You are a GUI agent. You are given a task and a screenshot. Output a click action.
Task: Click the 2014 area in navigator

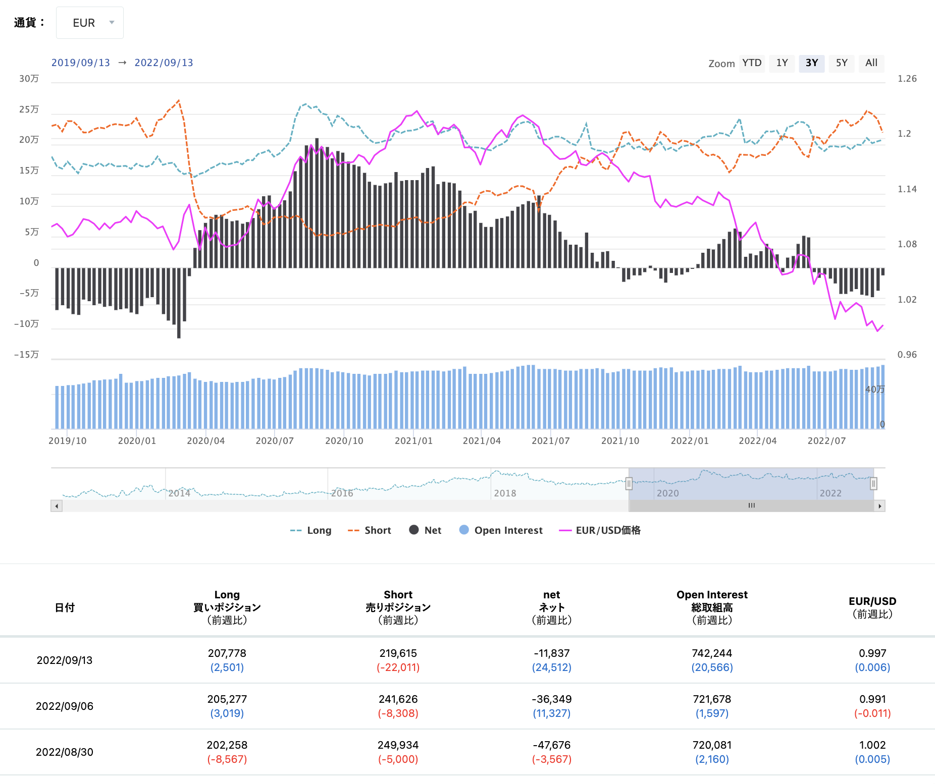179,493
